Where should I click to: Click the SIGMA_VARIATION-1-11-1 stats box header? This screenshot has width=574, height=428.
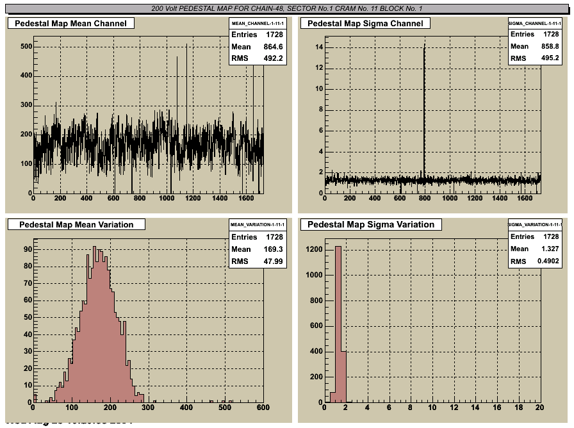tap(535, 224)
